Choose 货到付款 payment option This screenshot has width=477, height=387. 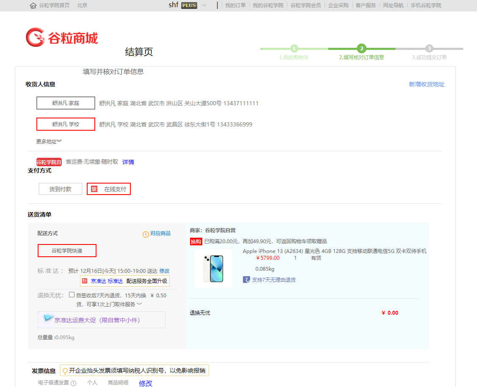pyautogui.click(x=60, y=189)
